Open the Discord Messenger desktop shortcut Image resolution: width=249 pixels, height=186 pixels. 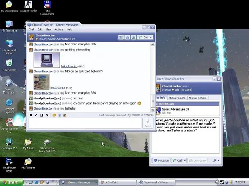coord(9,87)
